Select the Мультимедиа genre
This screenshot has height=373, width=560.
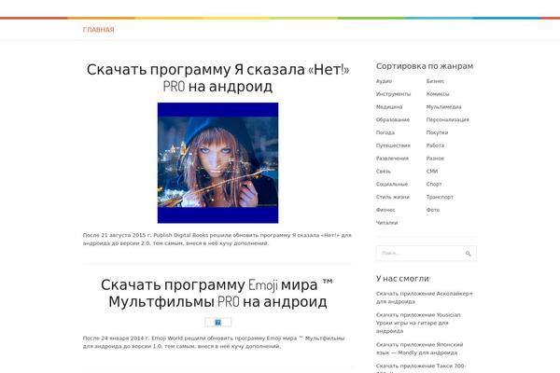[x=443, y=106]
